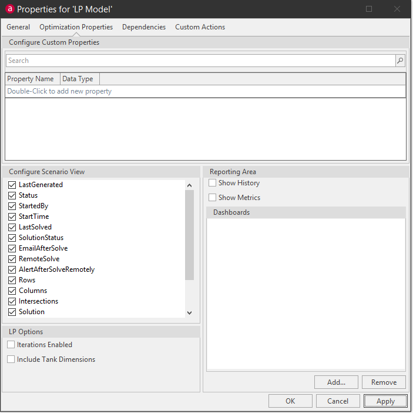Check Include Tank Dimensions option
413x413 pixels.
click(11, 359)
